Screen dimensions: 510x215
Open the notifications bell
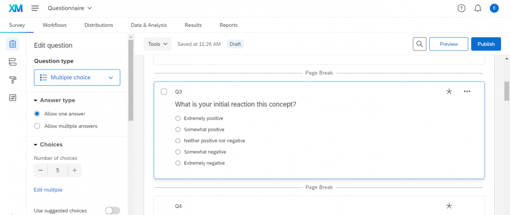coord(478,8)
